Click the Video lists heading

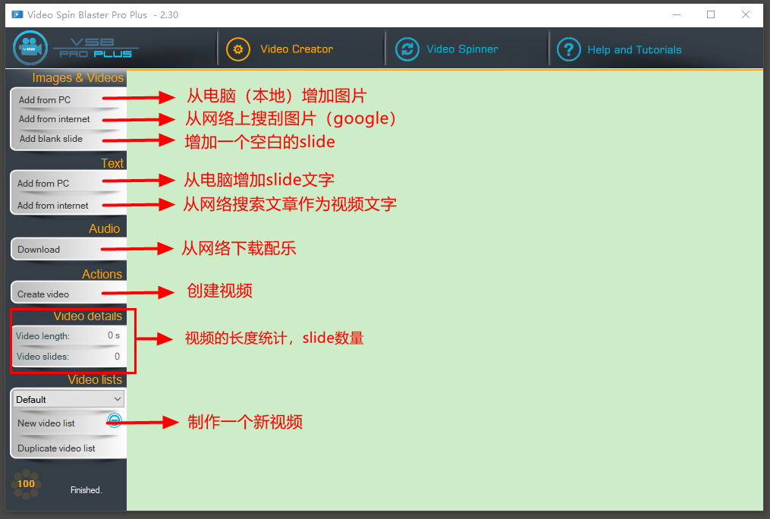point(95,379)
